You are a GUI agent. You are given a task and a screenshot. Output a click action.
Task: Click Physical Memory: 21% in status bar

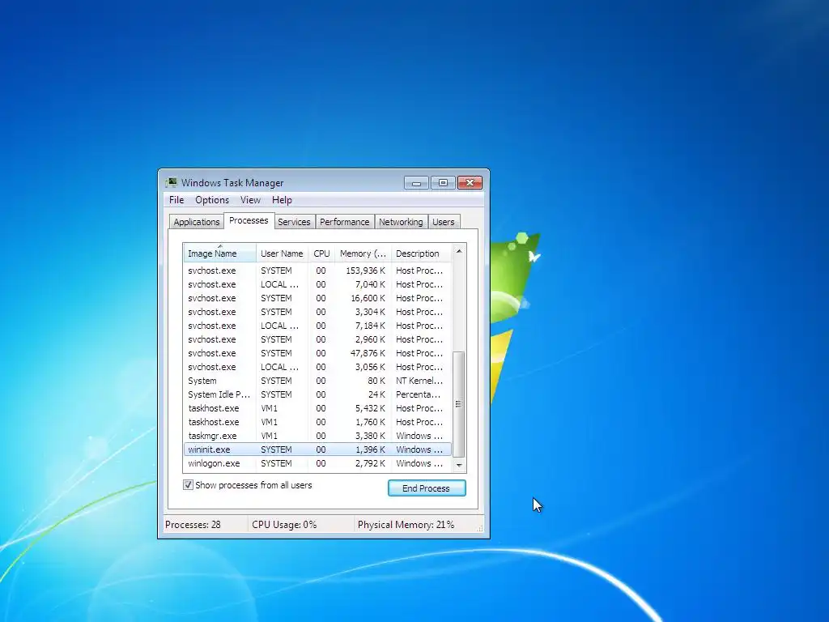(406, 525)
